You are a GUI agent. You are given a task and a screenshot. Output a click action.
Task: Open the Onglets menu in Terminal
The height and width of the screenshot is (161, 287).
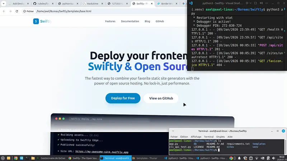[x=220, y=137]
